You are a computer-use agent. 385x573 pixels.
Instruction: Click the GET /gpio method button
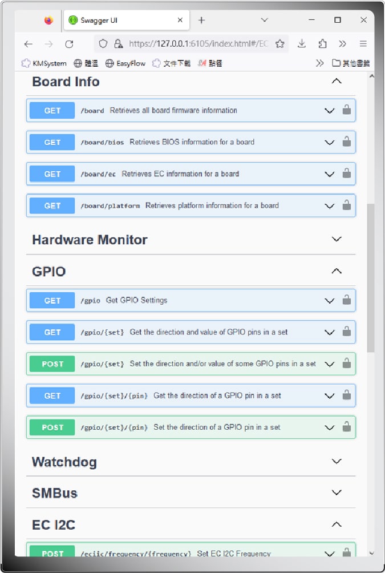tap(52, 300)
